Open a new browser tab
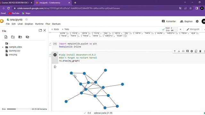The height and width of the screenshot is (115, 205). [x=75, y=3]
